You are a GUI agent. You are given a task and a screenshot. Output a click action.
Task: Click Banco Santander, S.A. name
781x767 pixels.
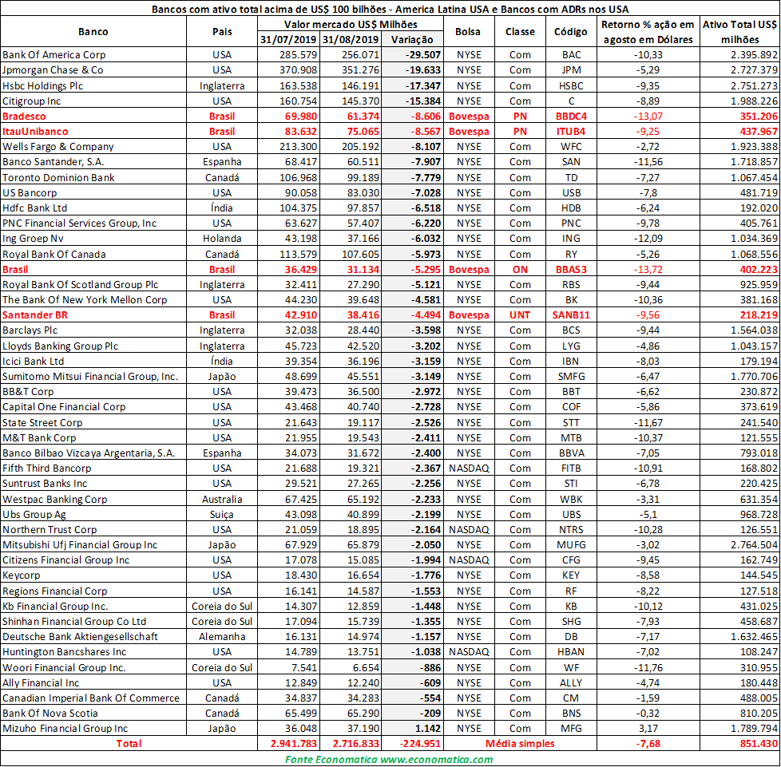click(x=54, y=162)
